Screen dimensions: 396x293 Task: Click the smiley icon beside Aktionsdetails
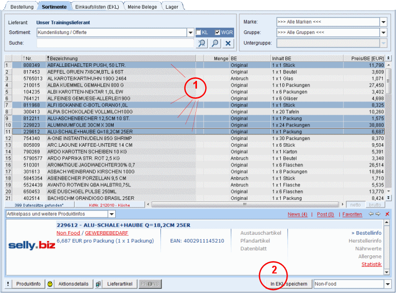(50, 284)
